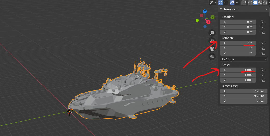Viewport: 270px width, 136px height.
Task: Switch to Material Preview shading
Action: (x=260, y=3)
